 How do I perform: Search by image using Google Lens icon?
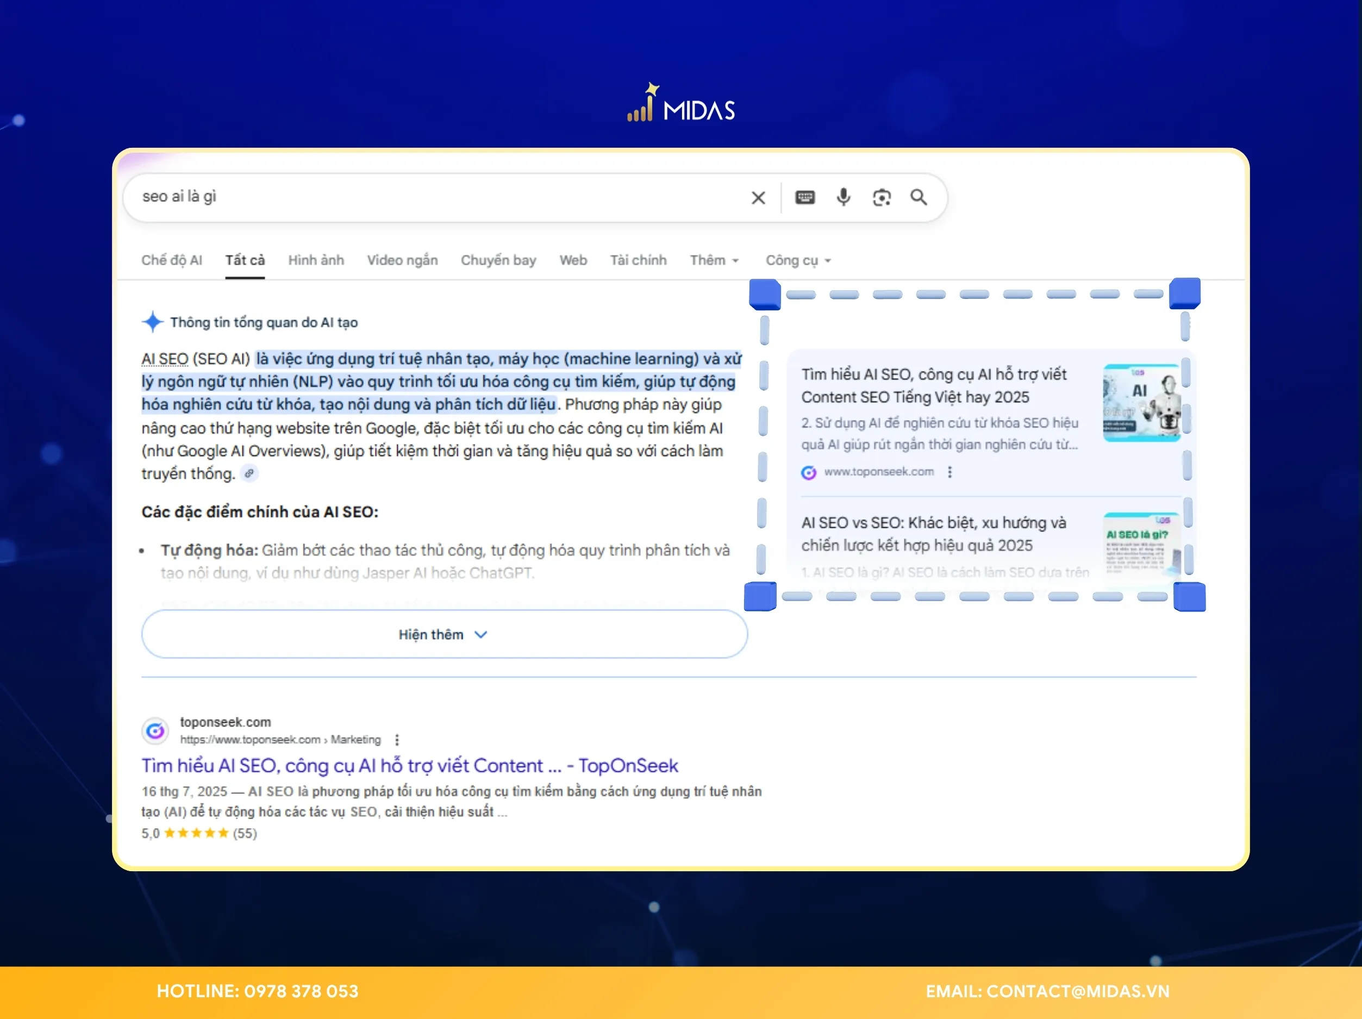(x=881, y=198)
